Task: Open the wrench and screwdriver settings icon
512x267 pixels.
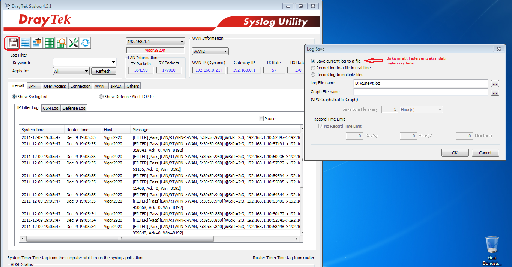Action: tap(73, 43)
